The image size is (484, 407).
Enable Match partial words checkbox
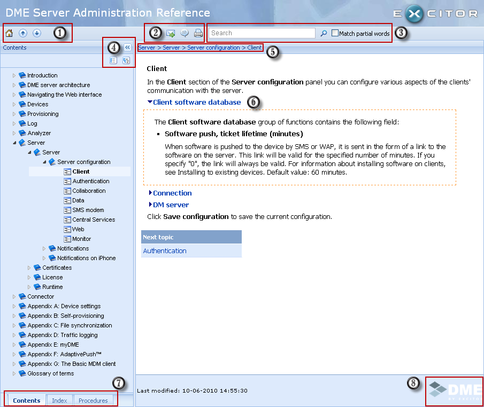pos(335,34)
